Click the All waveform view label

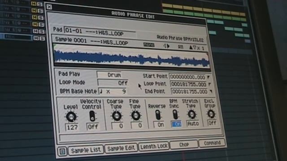coord(181,47)
